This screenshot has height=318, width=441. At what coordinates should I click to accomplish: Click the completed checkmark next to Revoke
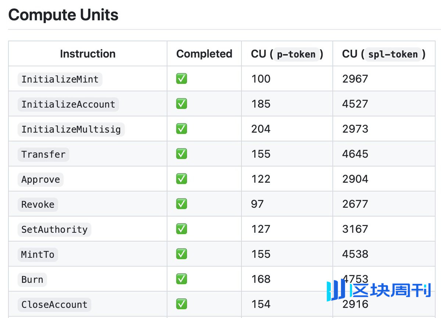point(182,204)
